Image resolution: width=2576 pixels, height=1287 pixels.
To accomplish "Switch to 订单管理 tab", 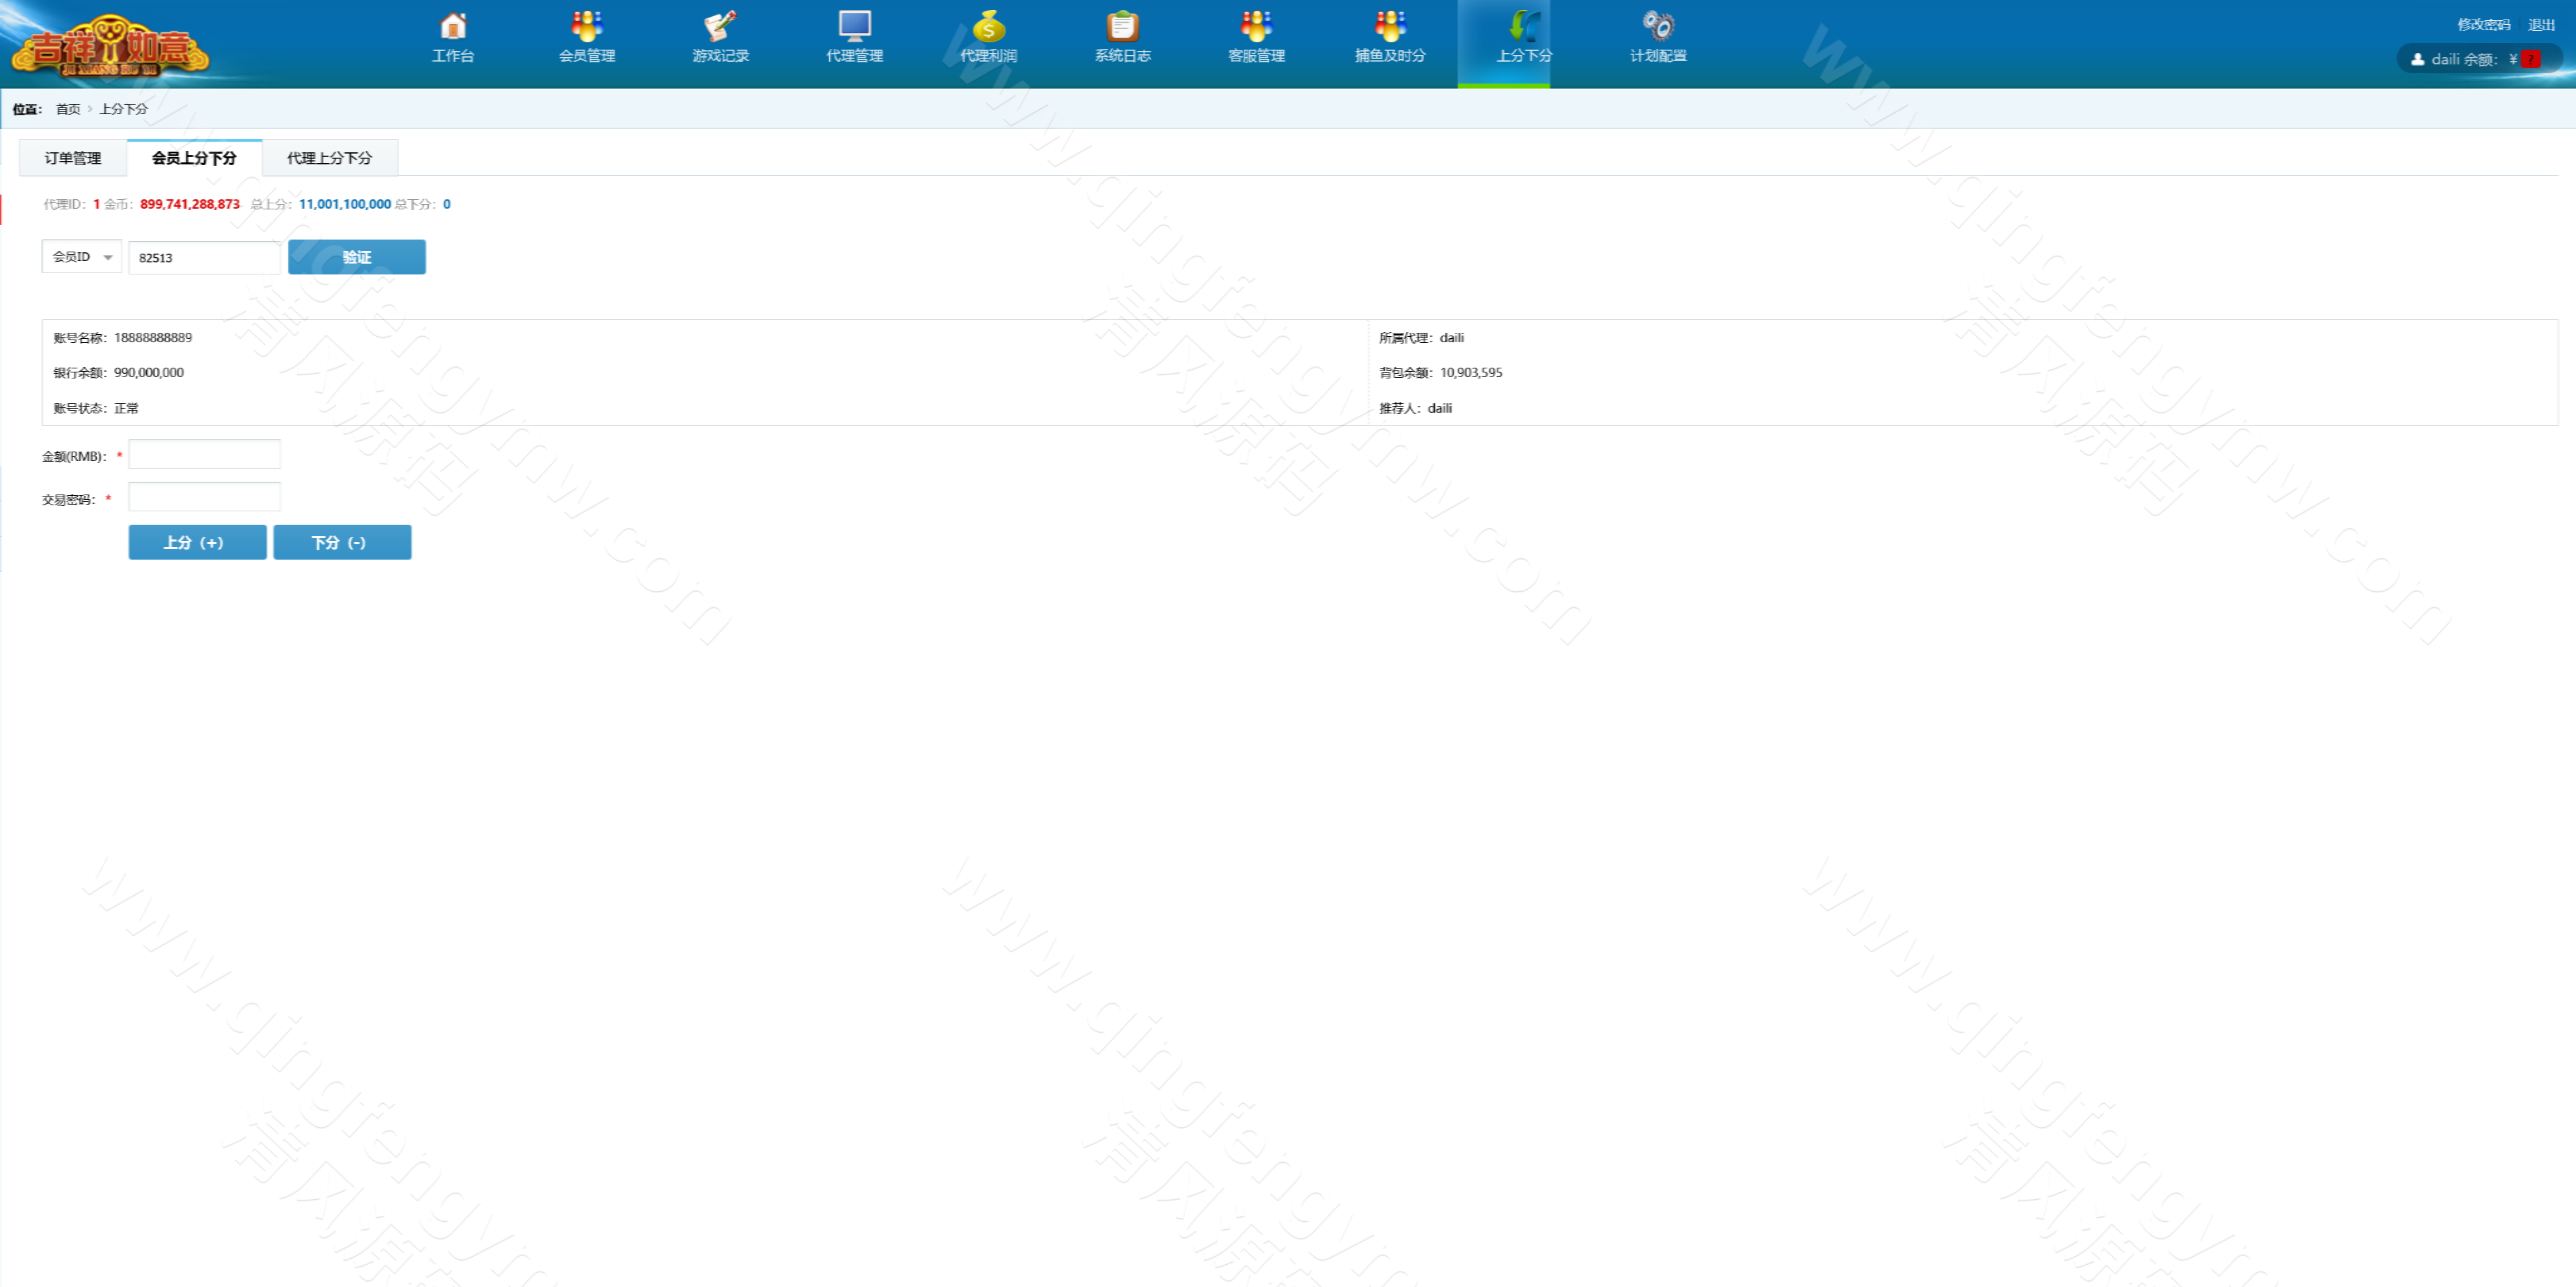I will coord(73,158).
